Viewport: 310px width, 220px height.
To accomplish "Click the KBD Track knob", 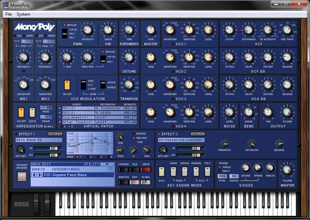I will pyautogui.click(x=287, y=30).
